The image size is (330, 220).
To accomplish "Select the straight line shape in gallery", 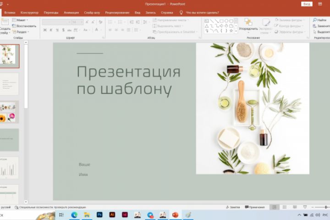I will [x=211, y=21].
